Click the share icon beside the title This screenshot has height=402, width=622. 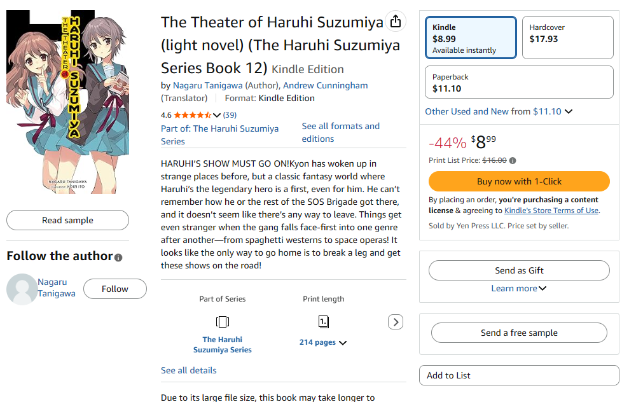395,21
